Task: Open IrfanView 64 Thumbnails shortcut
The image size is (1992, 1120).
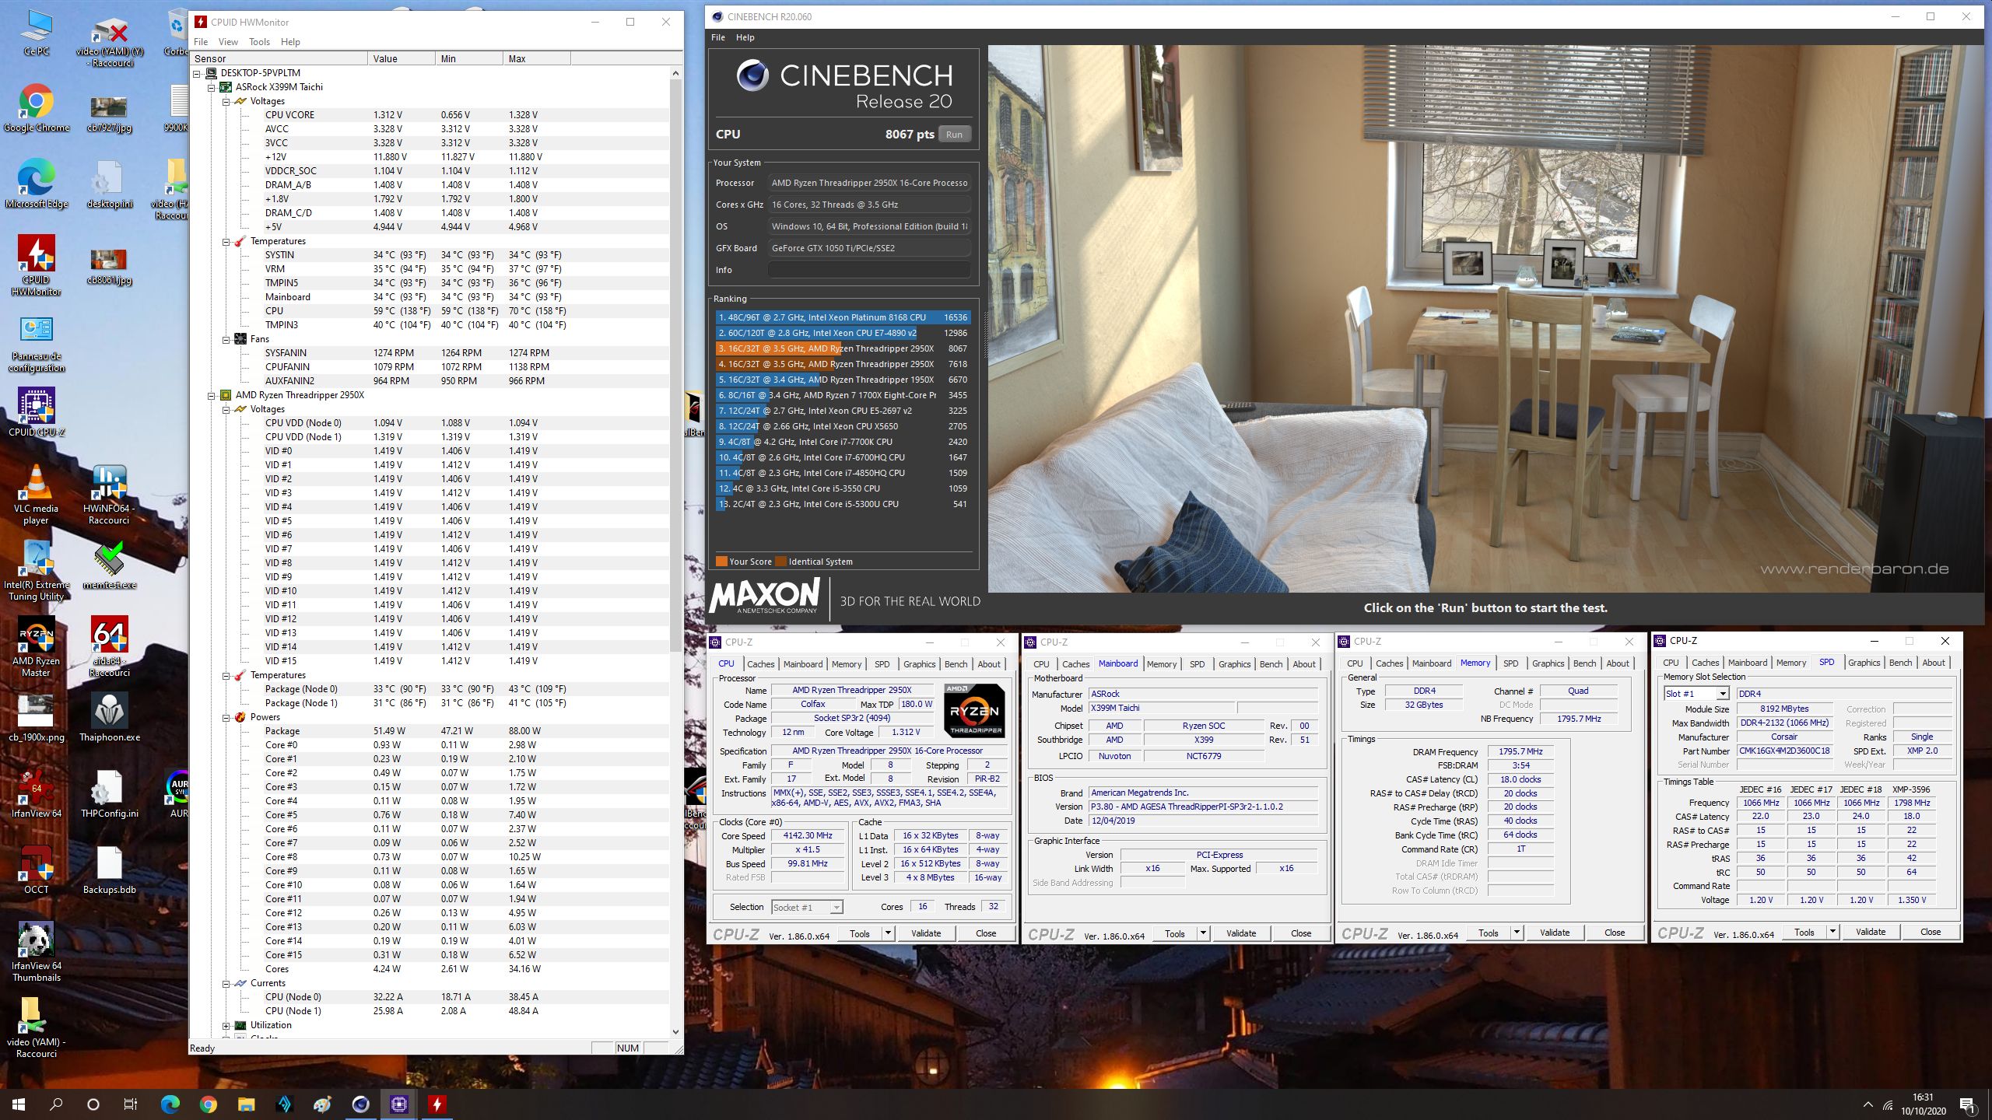Action: pos(37,952)
